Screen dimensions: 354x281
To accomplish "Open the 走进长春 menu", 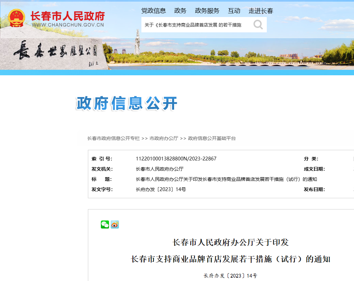I will point(260,11).
